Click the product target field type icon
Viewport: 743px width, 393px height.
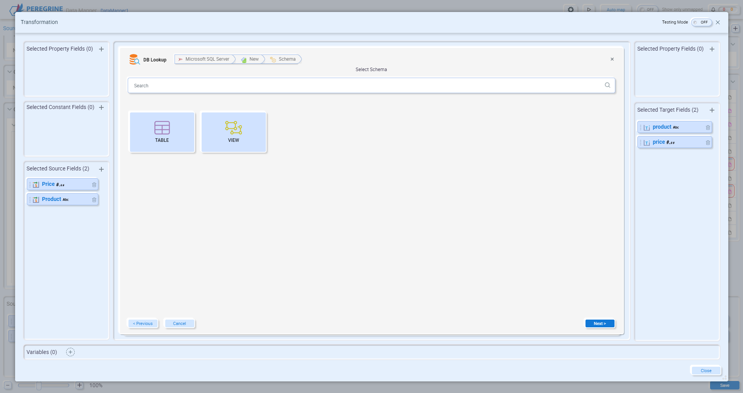coord(647,128)
